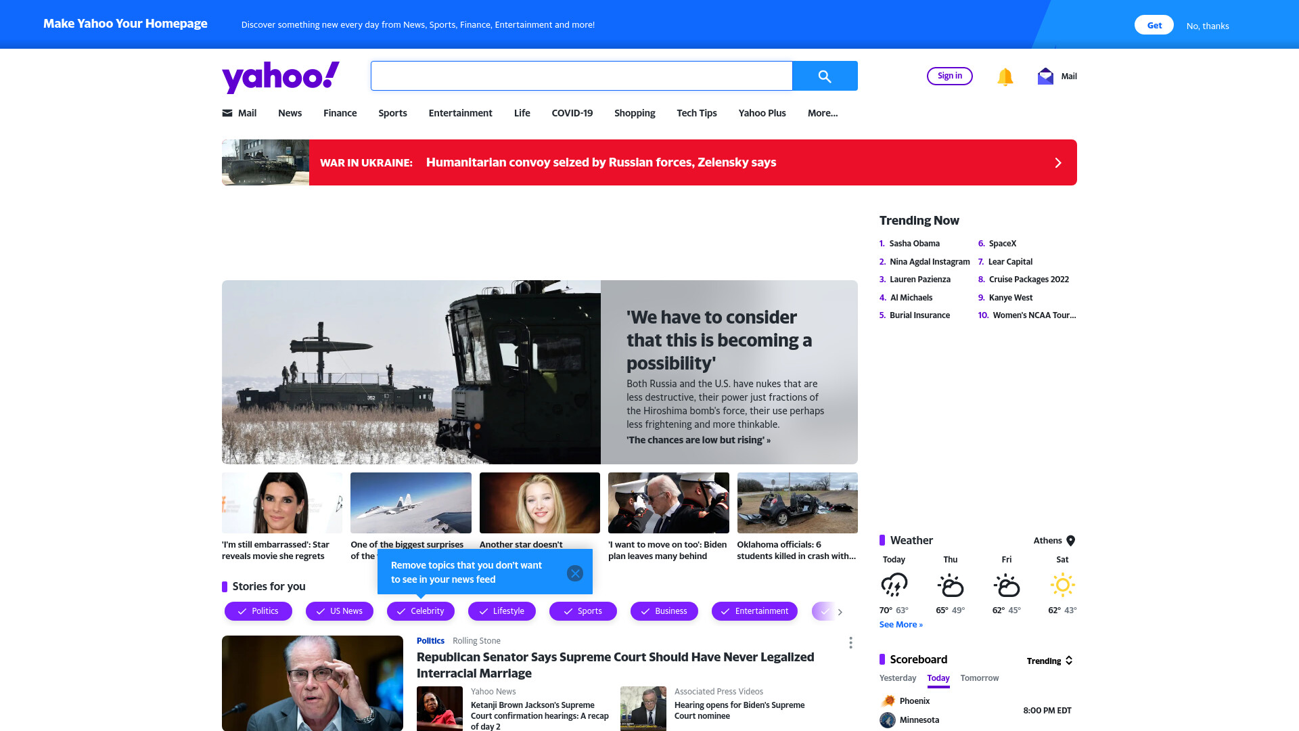
Task: Open the Humanitarian convoy headline
Action: (x=601, y=162)
